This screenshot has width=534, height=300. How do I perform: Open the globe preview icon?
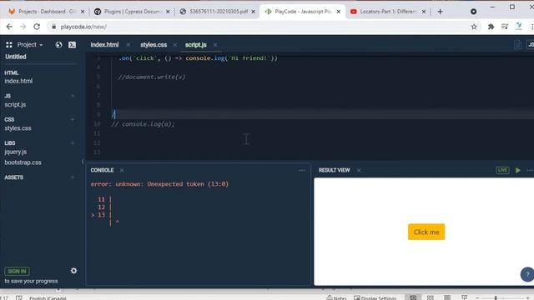[58, 44]
